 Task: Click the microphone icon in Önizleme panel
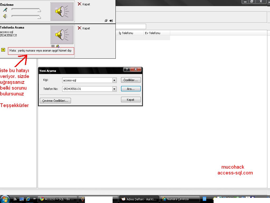point(5,10)
